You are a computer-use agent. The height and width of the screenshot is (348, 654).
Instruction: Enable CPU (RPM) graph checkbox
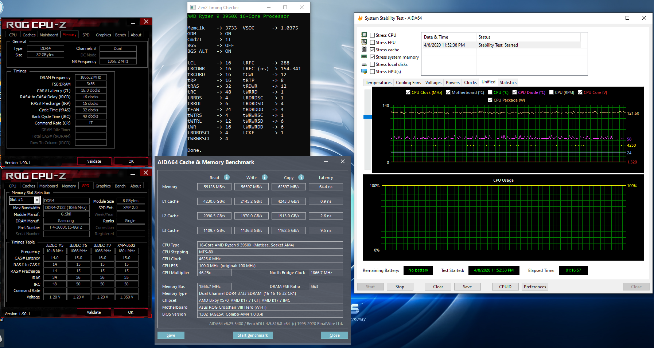click(551, 92)
